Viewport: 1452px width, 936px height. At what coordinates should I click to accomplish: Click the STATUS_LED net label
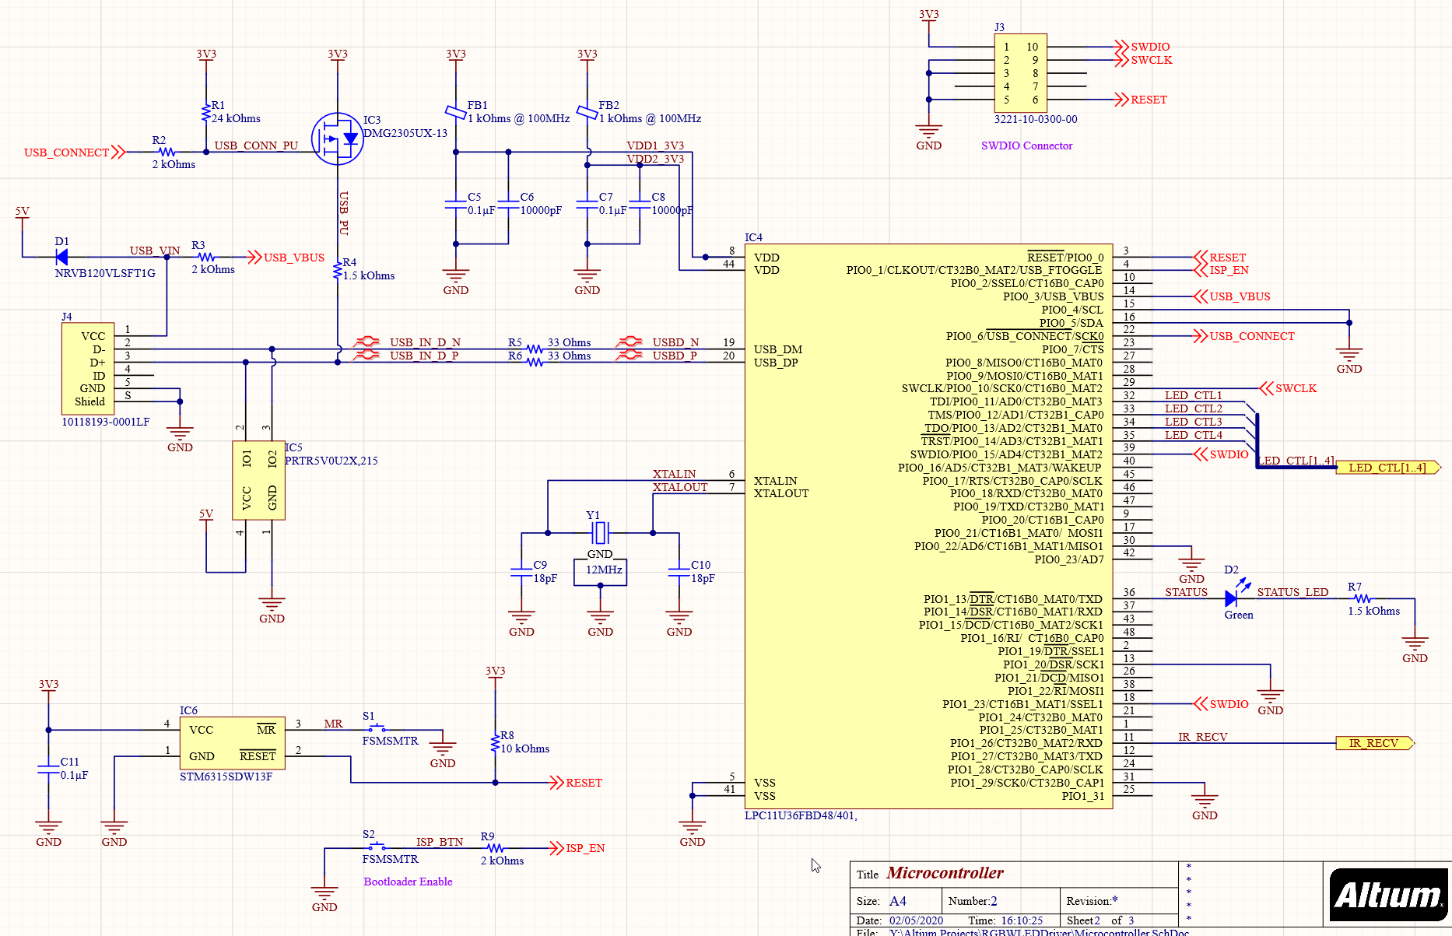1292,592
